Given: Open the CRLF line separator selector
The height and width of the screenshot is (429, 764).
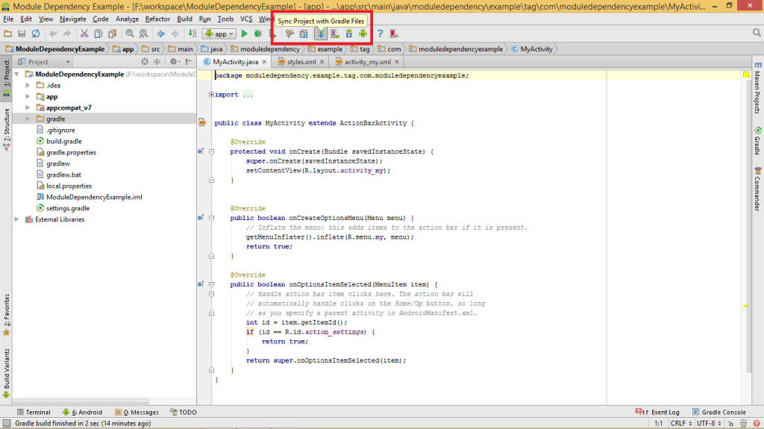Looking at the screenshot, I should point(680,424).
